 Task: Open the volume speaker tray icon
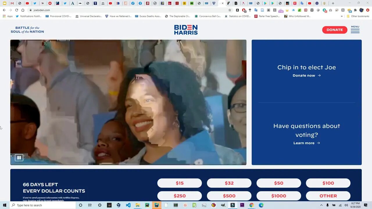pyautogui.click(x=346, y=205)
